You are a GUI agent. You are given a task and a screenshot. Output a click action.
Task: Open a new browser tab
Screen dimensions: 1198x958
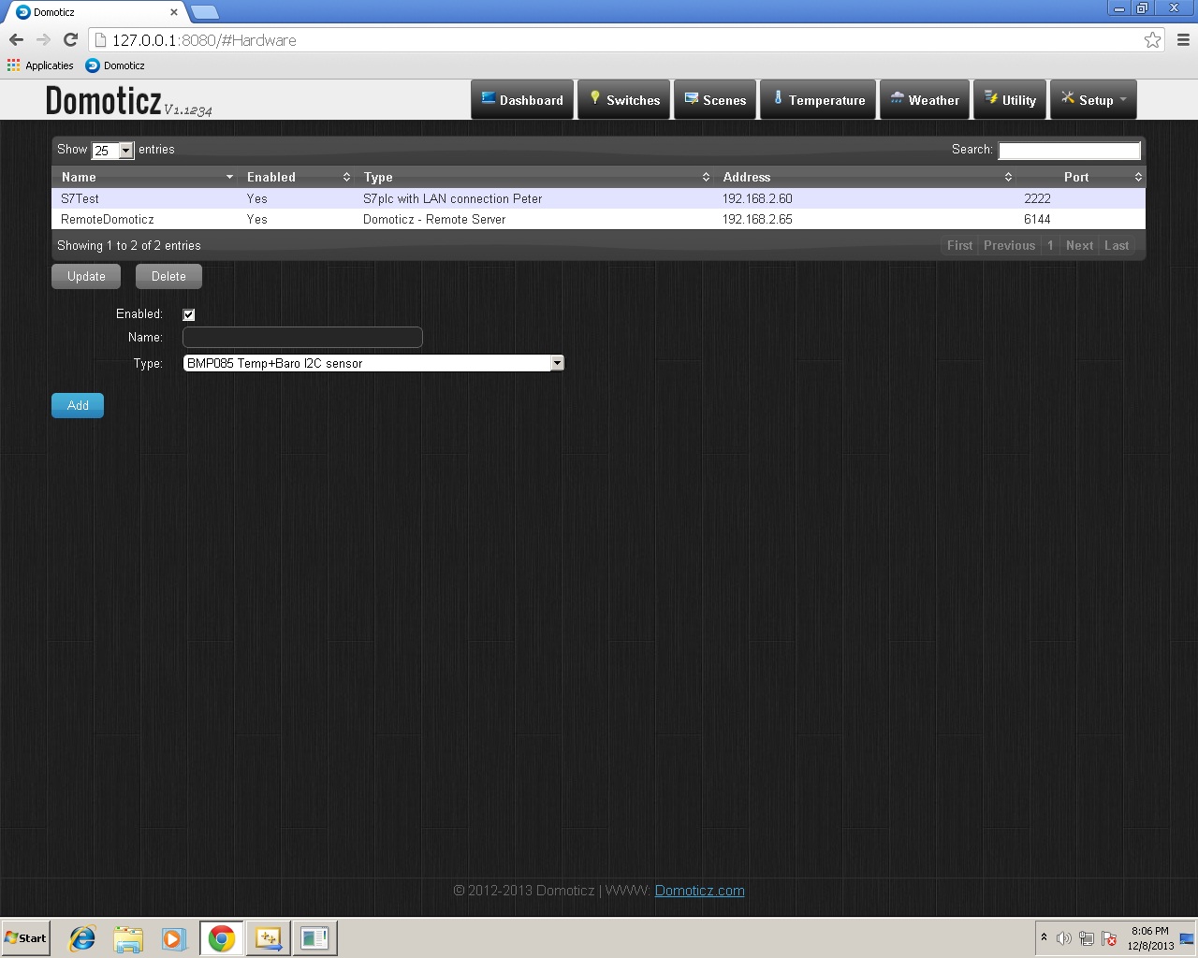(204, 12)
